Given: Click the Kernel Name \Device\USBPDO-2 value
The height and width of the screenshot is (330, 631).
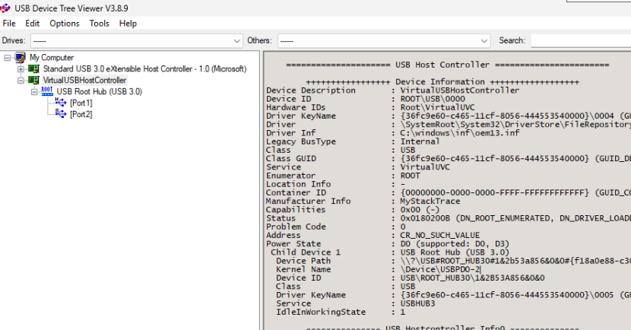Looking at the screenshot, I should pyautogui.click(x=441, y=269).
